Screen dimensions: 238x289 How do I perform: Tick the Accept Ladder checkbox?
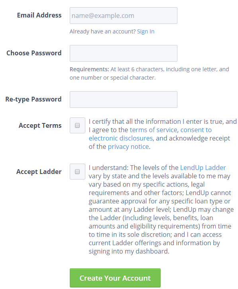(x=77, y=172)
